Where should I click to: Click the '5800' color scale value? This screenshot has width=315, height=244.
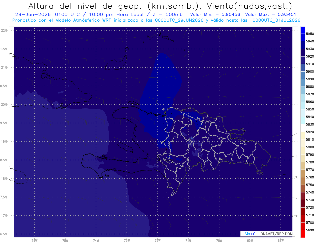pos(310,147)
